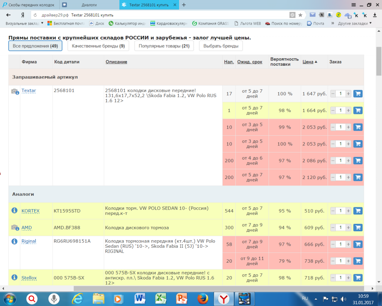The width and height of the screenshot is (382, 306).
Task: Open Textar brand link
Action: 29,90
